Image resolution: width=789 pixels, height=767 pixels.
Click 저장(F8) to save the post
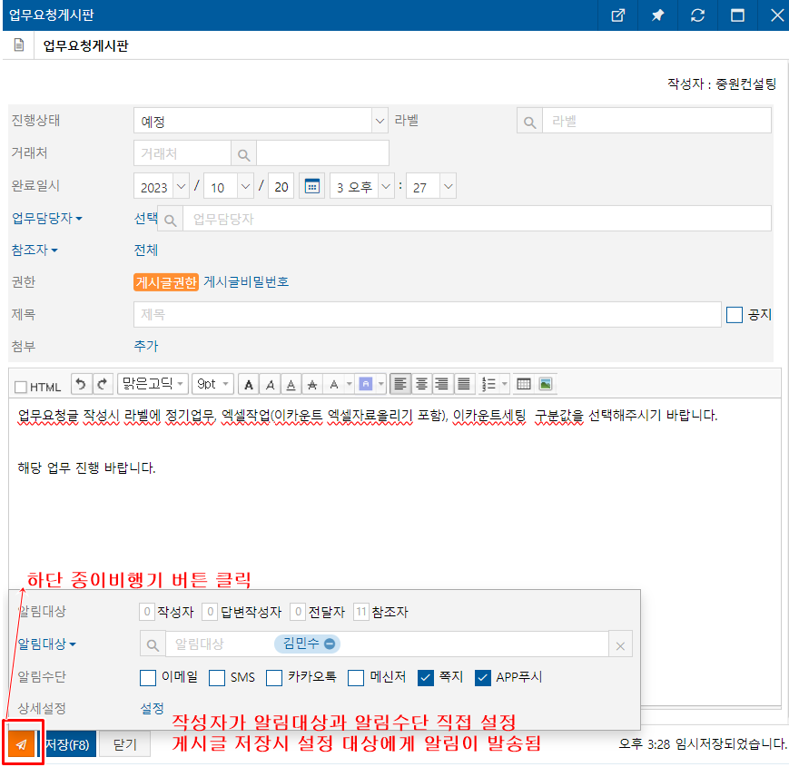coord(67,744)
